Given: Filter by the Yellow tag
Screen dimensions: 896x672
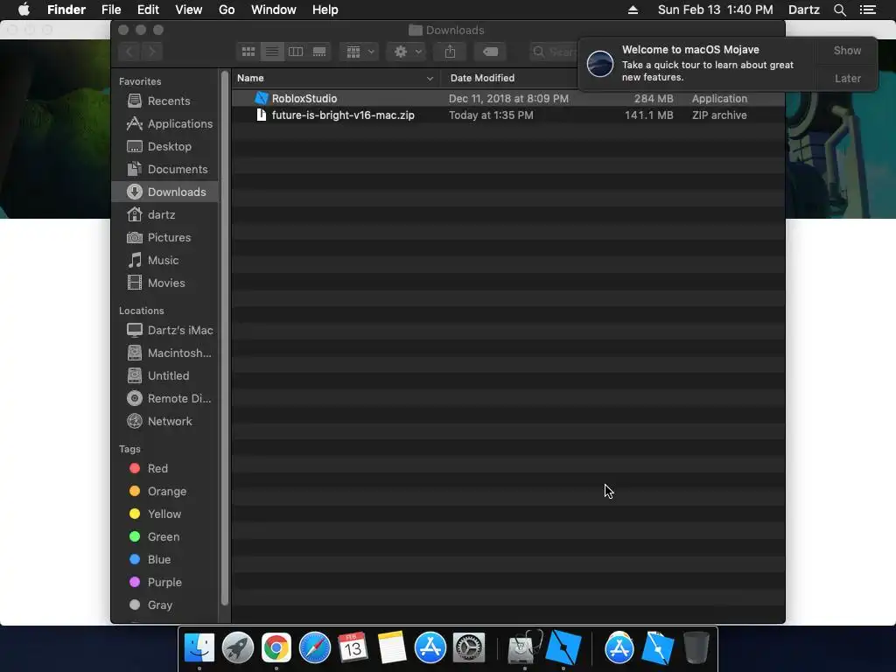Looking at the screenshot, I should [x=165, y=514].
